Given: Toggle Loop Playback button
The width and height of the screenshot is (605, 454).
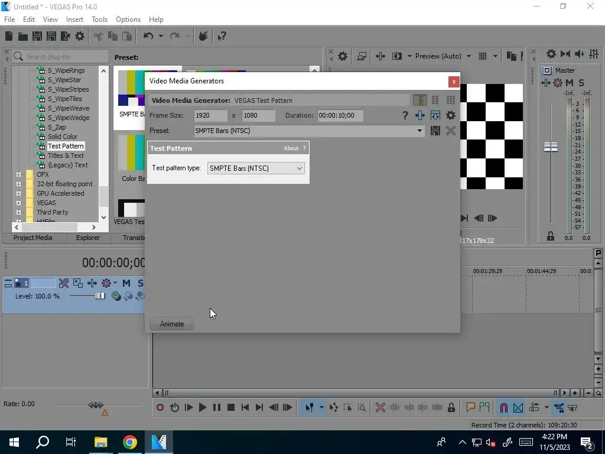Looking at the screenshot, I should click(174, 407).
